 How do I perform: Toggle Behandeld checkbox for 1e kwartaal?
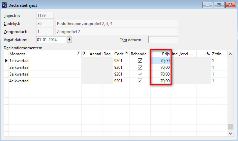140,61
